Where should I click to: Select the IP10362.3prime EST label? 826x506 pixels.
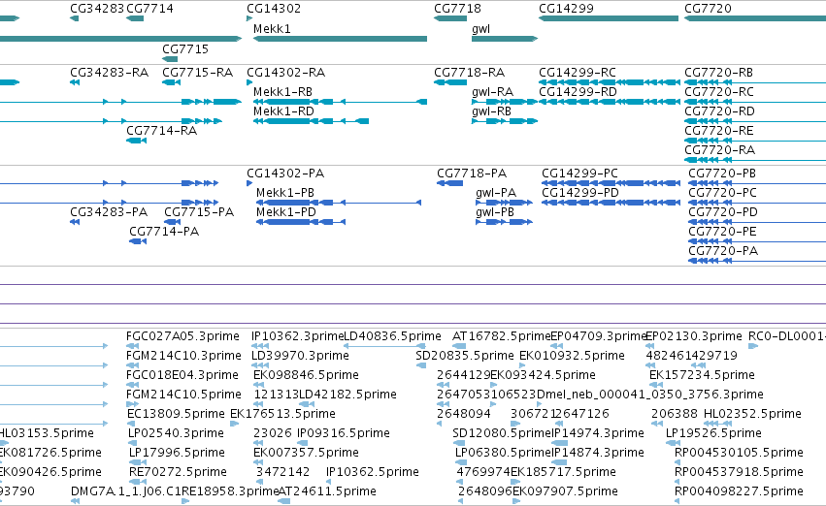click(x=298, y=336)
